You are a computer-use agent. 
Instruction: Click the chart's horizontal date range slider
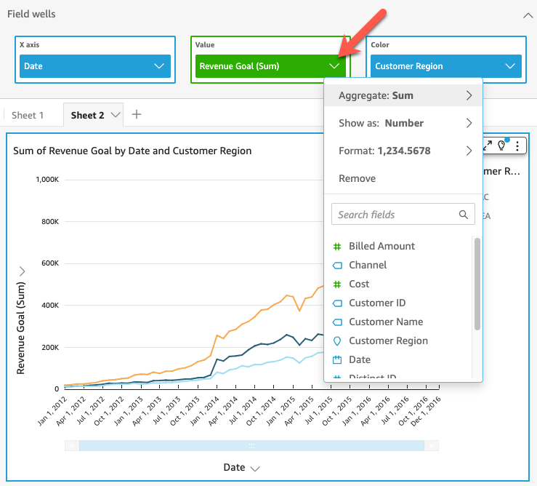click(x=251, y=445)
